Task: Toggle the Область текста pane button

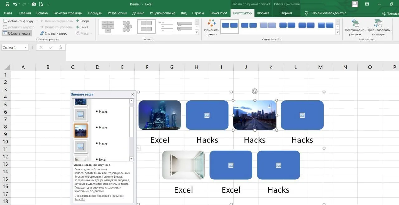Action: [17, 33]
